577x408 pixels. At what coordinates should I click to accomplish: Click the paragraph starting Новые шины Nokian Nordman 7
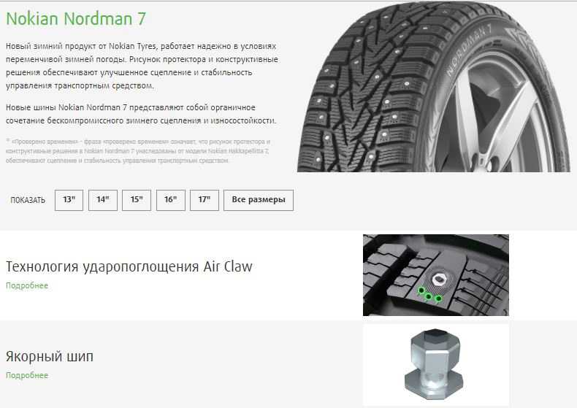[141, 114]
